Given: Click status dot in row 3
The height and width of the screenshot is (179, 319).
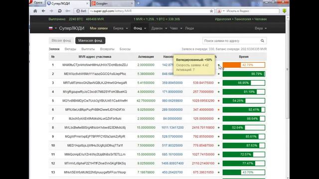Looking at the screenshot, I should (x=219, y=83).
